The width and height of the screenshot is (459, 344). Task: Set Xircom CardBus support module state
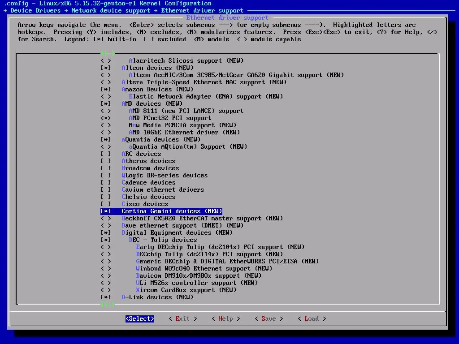click(x=106, y=290)
